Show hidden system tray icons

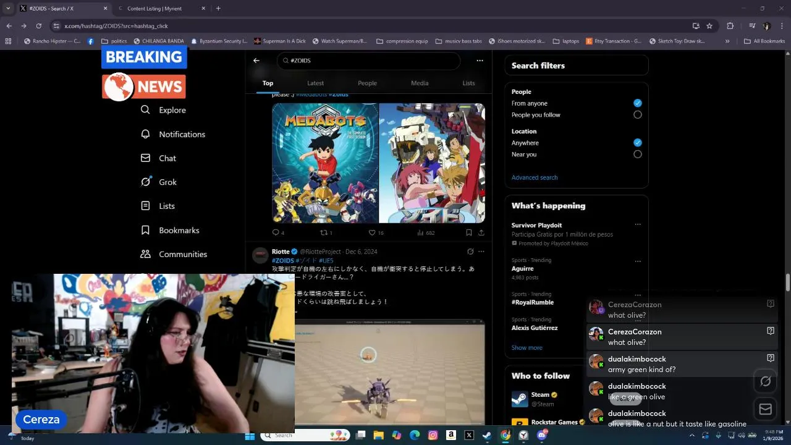click(x=692, y=435)
